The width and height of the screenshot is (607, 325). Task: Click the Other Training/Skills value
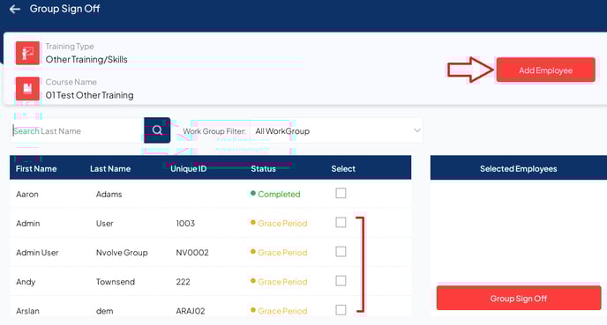(86, 59)
